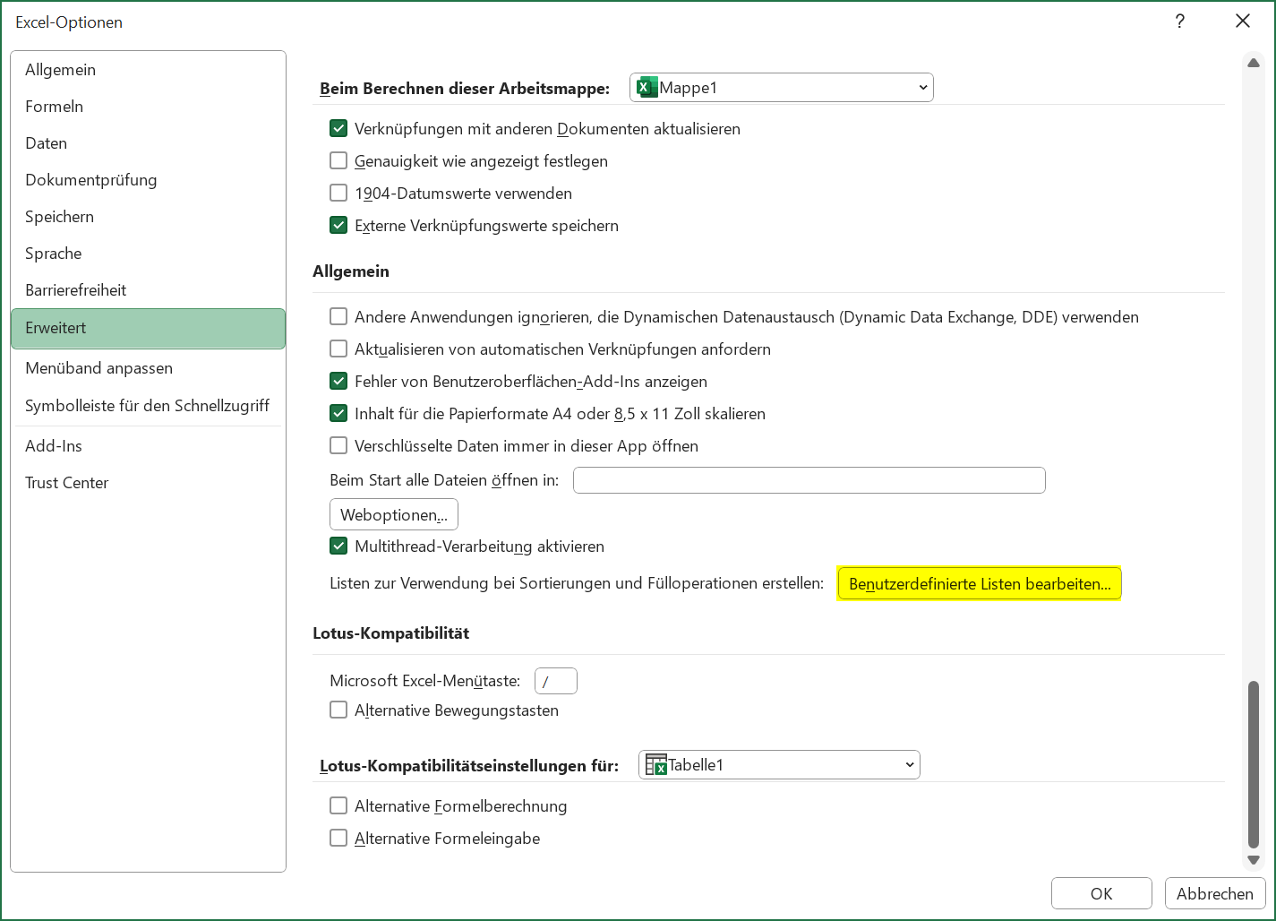
Task: Uncheck Externe Verknüpfungswerte speichern
Action: [338, 225]
